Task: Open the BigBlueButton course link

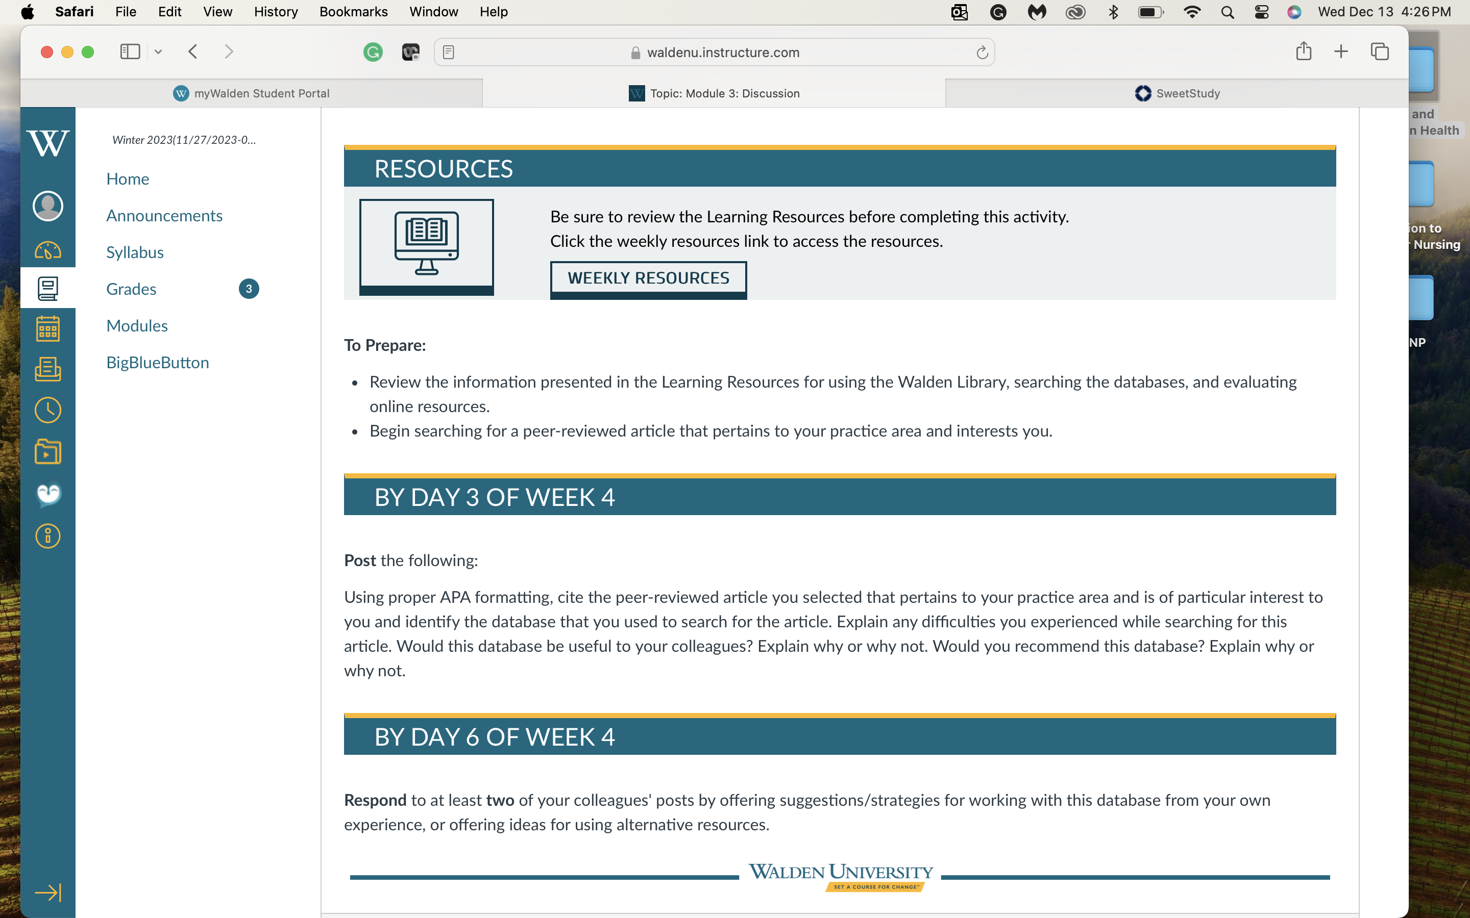Action: pyautogui.click(x=157, y=363)
